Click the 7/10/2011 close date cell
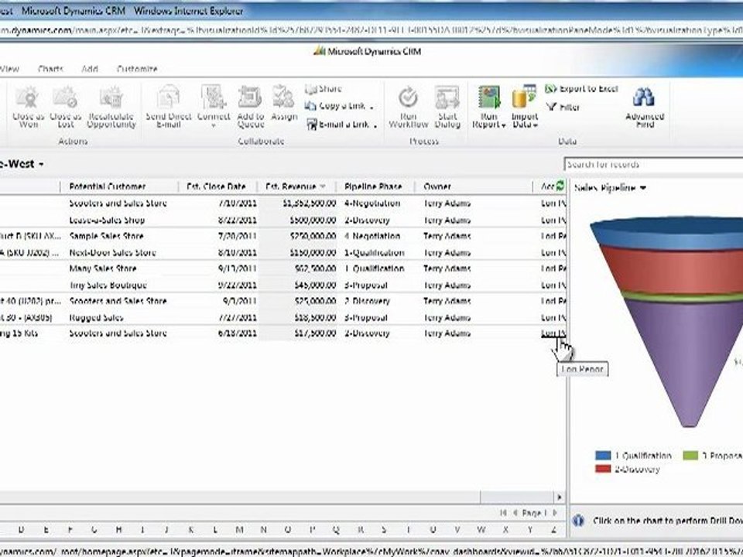 pos(238,203)
